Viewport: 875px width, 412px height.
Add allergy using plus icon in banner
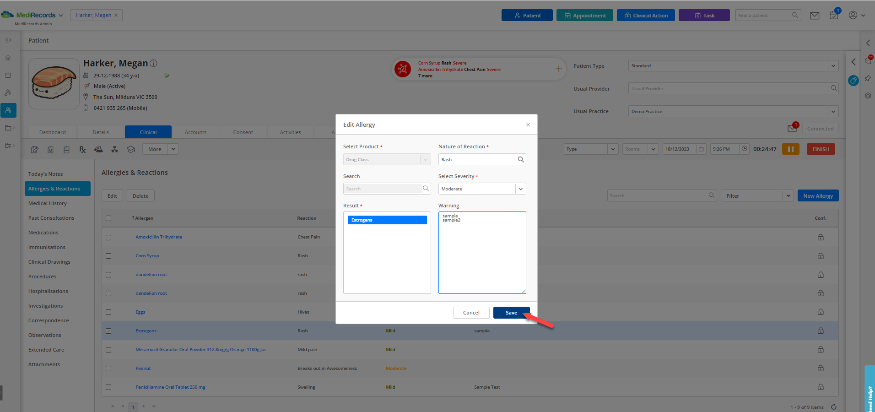[x=558, y=69]
